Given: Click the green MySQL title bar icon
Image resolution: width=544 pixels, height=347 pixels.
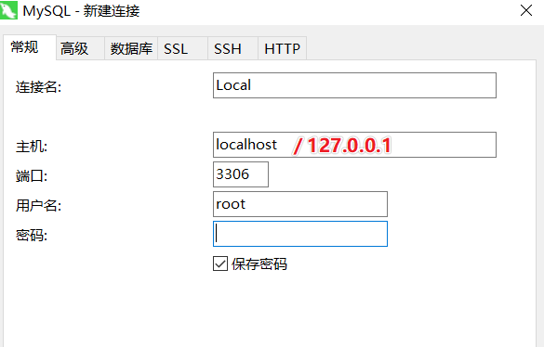Looking at the screenshot, I should (8, 10).
